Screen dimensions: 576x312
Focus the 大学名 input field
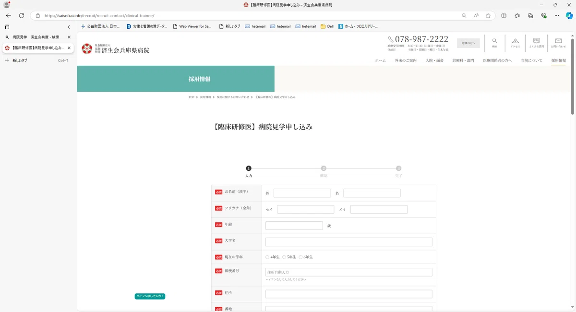pos(349,242)
